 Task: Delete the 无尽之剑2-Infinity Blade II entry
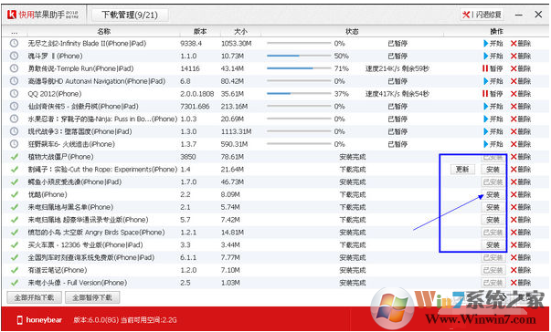pyautogui.click(x=521, y=44)
